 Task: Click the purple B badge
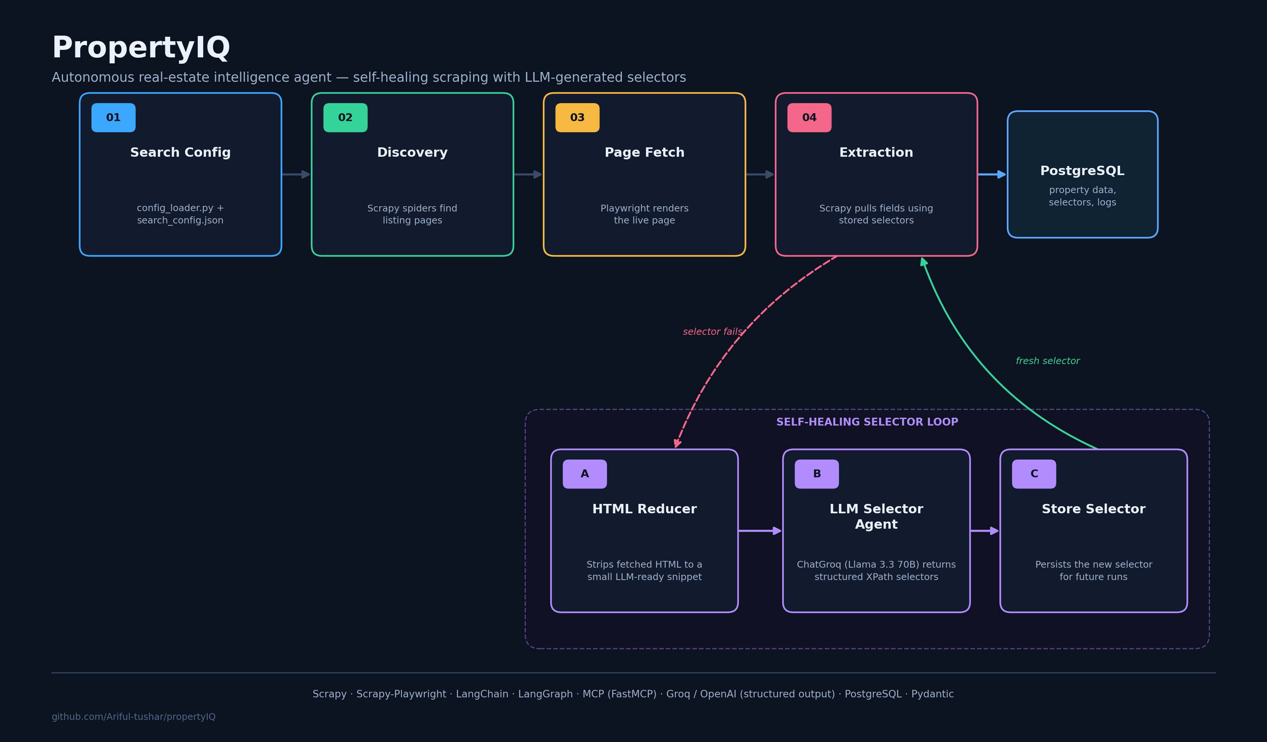click(x=816, y=474)
